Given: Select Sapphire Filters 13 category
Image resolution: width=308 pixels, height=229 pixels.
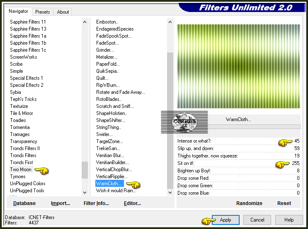Looking at the screenshot, I should click(28, 29).
